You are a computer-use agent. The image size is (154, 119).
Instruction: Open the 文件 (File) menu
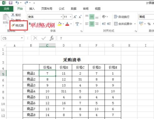coord(7,9)
